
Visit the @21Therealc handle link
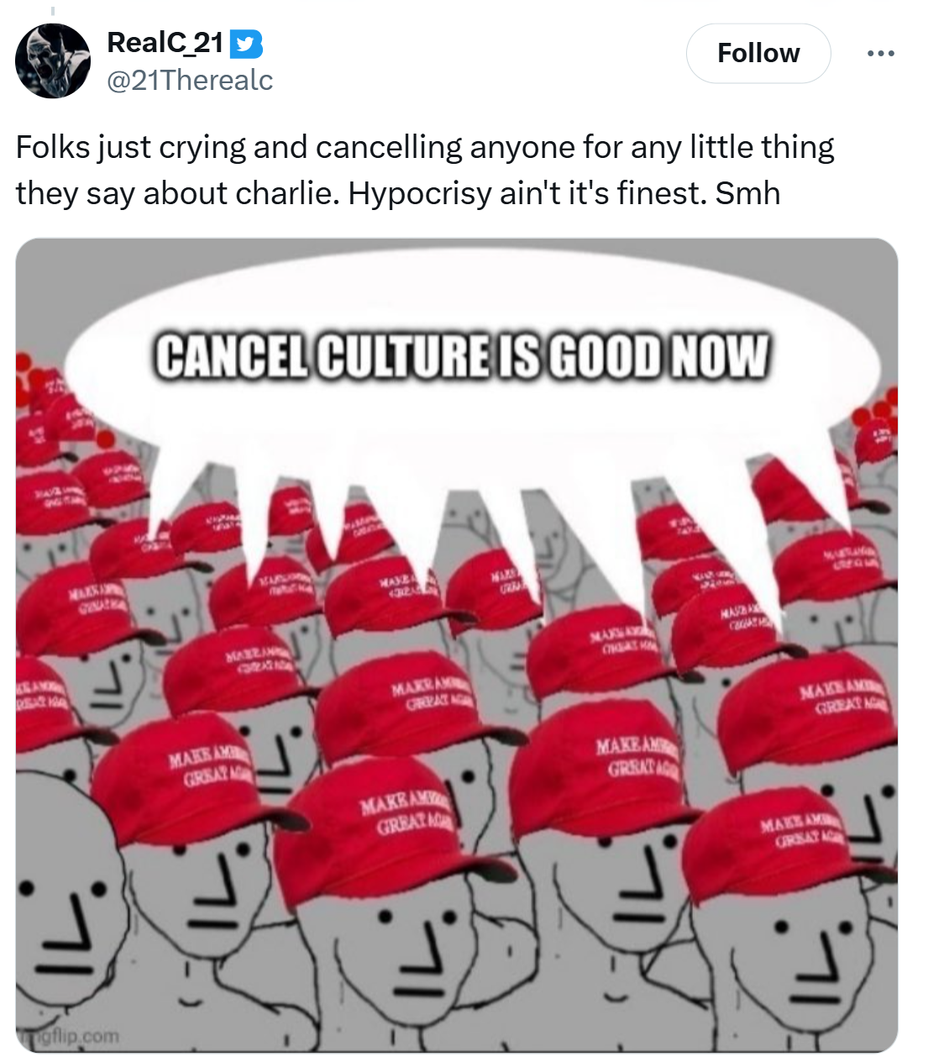(x=190, y=80)
